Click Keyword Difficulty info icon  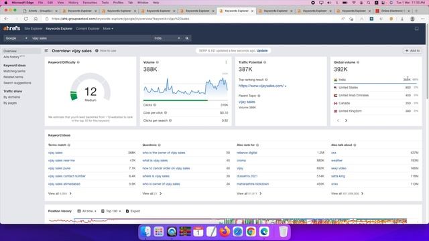coord(78,62)
